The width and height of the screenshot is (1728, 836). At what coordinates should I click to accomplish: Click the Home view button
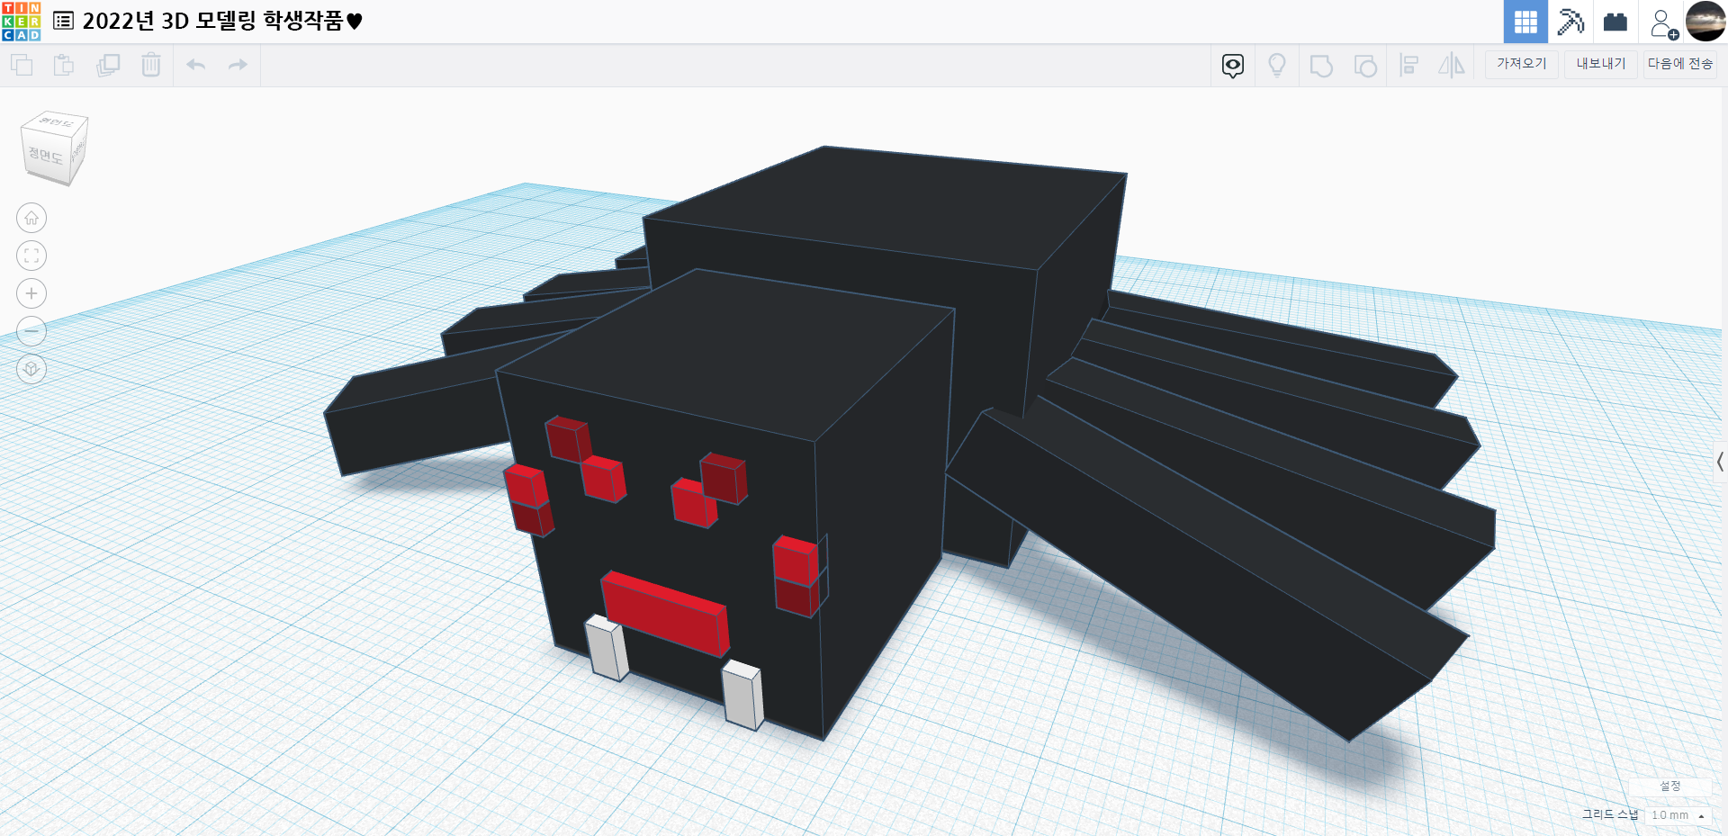point(31,218)
